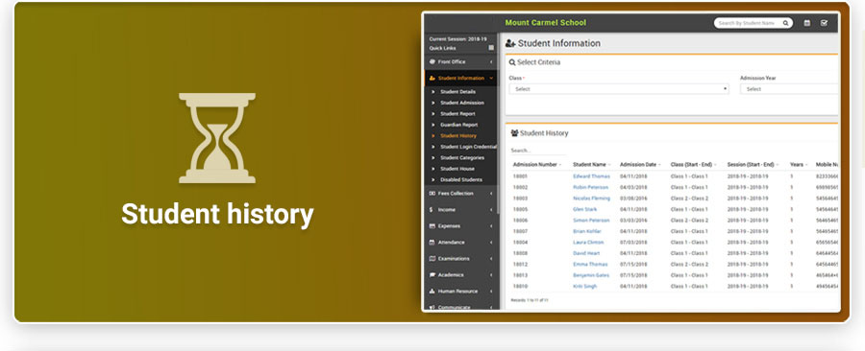
Task: Click the Examinations icon in sidebar
Action: tap(432, 259)
